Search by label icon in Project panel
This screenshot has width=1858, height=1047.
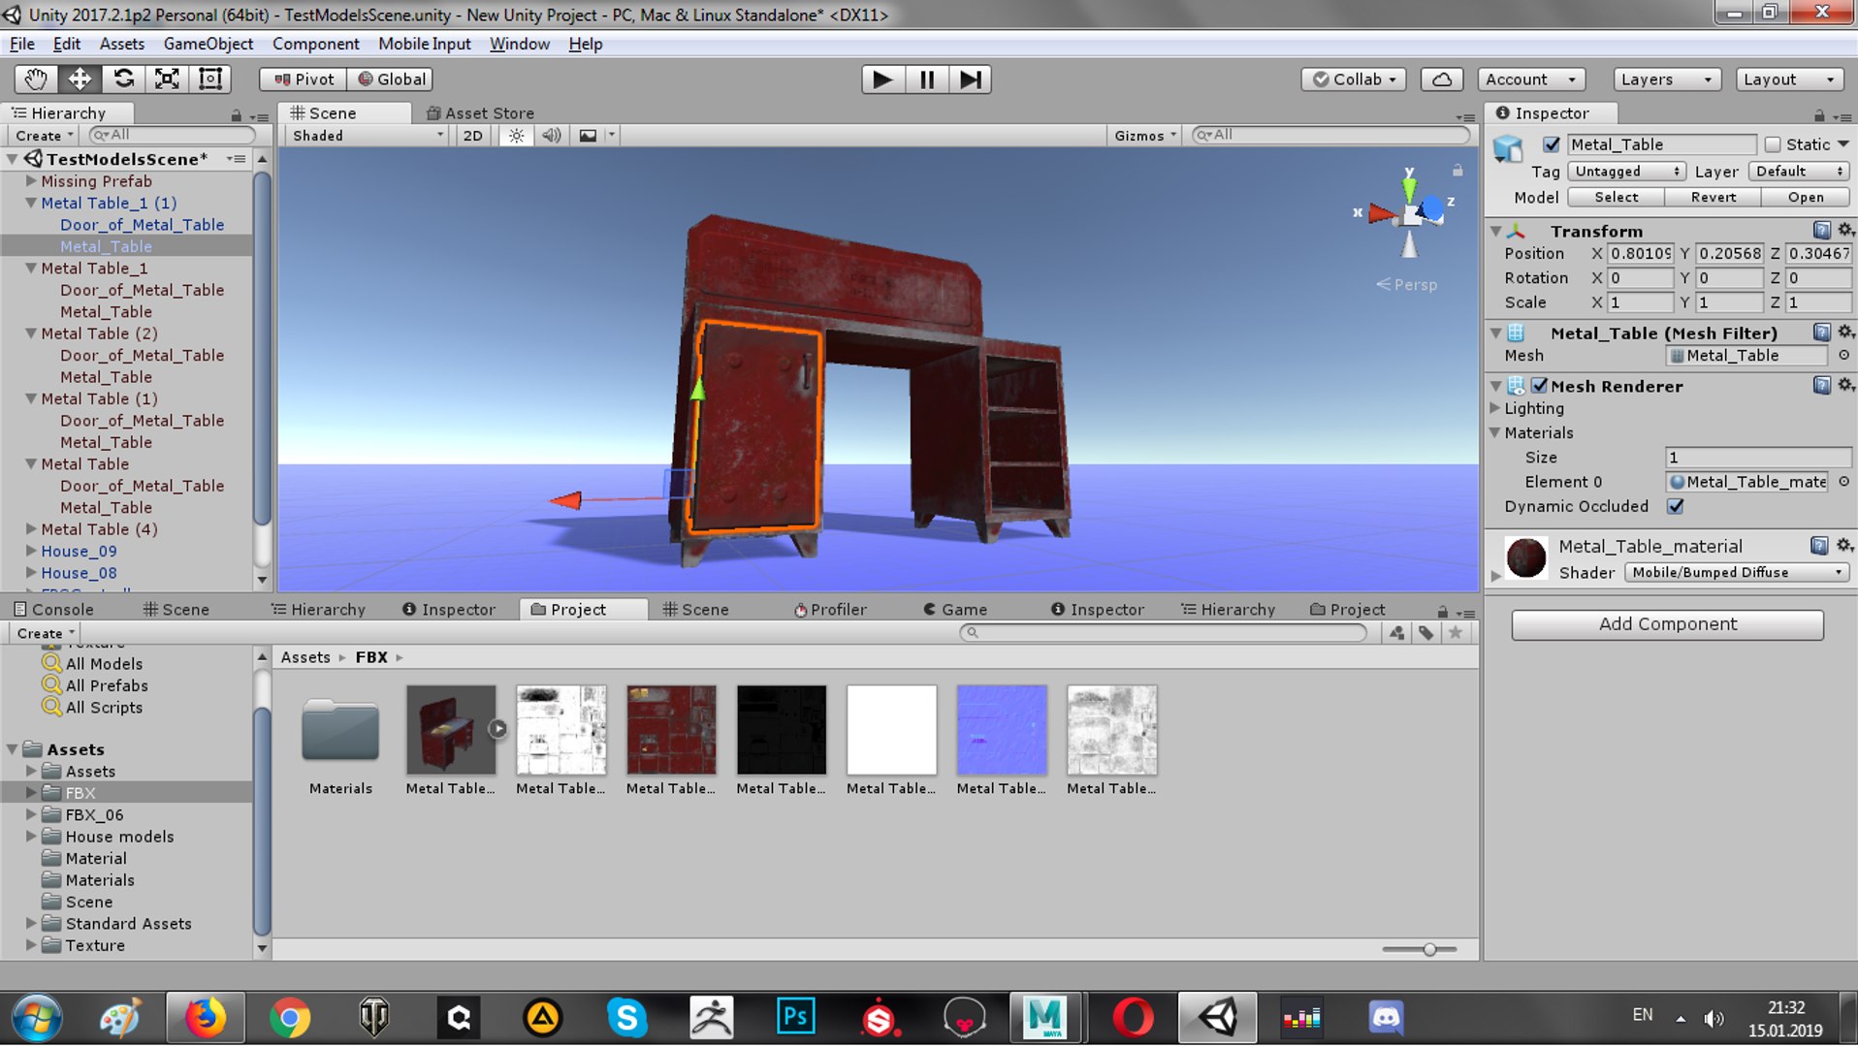click(x=1426, y=633)
